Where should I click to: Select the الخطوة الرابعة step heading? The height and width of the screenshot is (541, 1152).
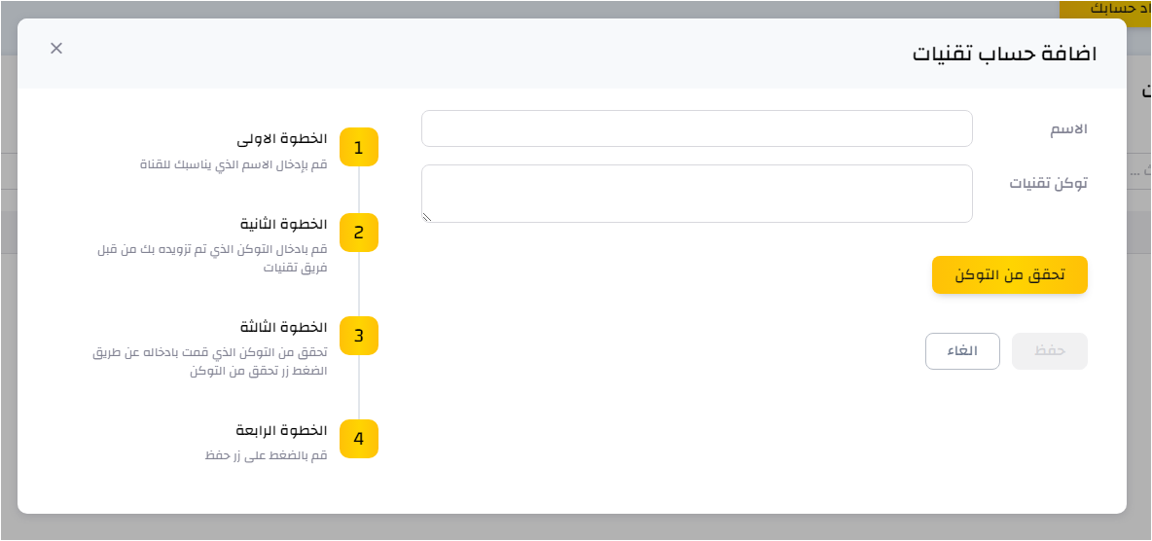coord(281,430)
